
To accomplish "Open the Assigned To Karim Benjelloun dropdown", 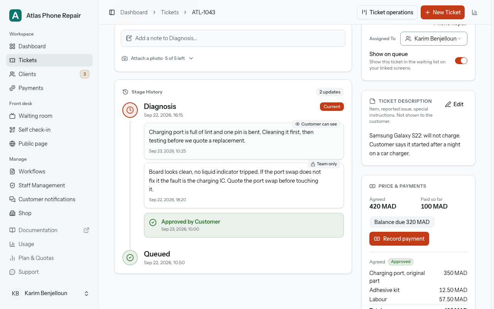I will pos(434,39).
